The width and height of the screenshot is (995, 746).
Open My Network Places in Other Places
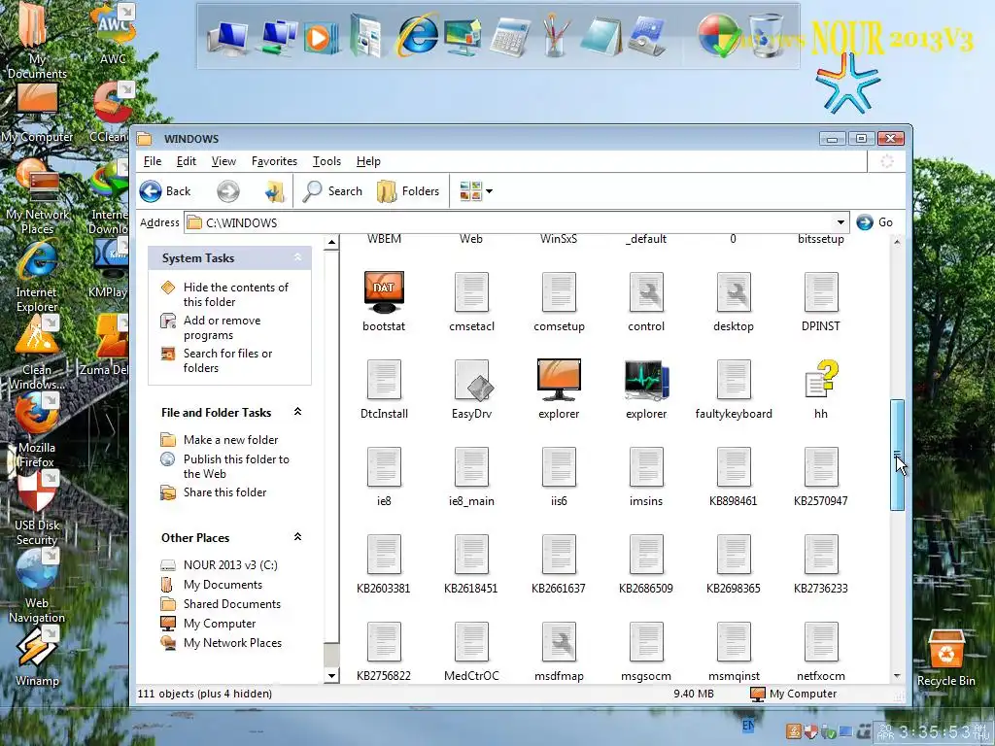pyautogui.click(x=232, y=643)
